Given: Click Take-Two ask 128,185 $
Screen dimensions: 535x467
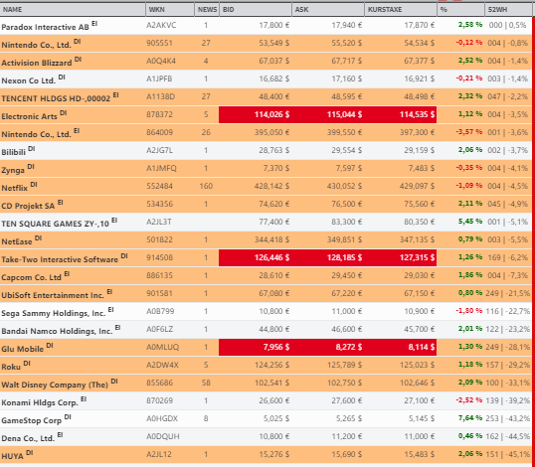Looking at the screenshot, I should 345,257.
